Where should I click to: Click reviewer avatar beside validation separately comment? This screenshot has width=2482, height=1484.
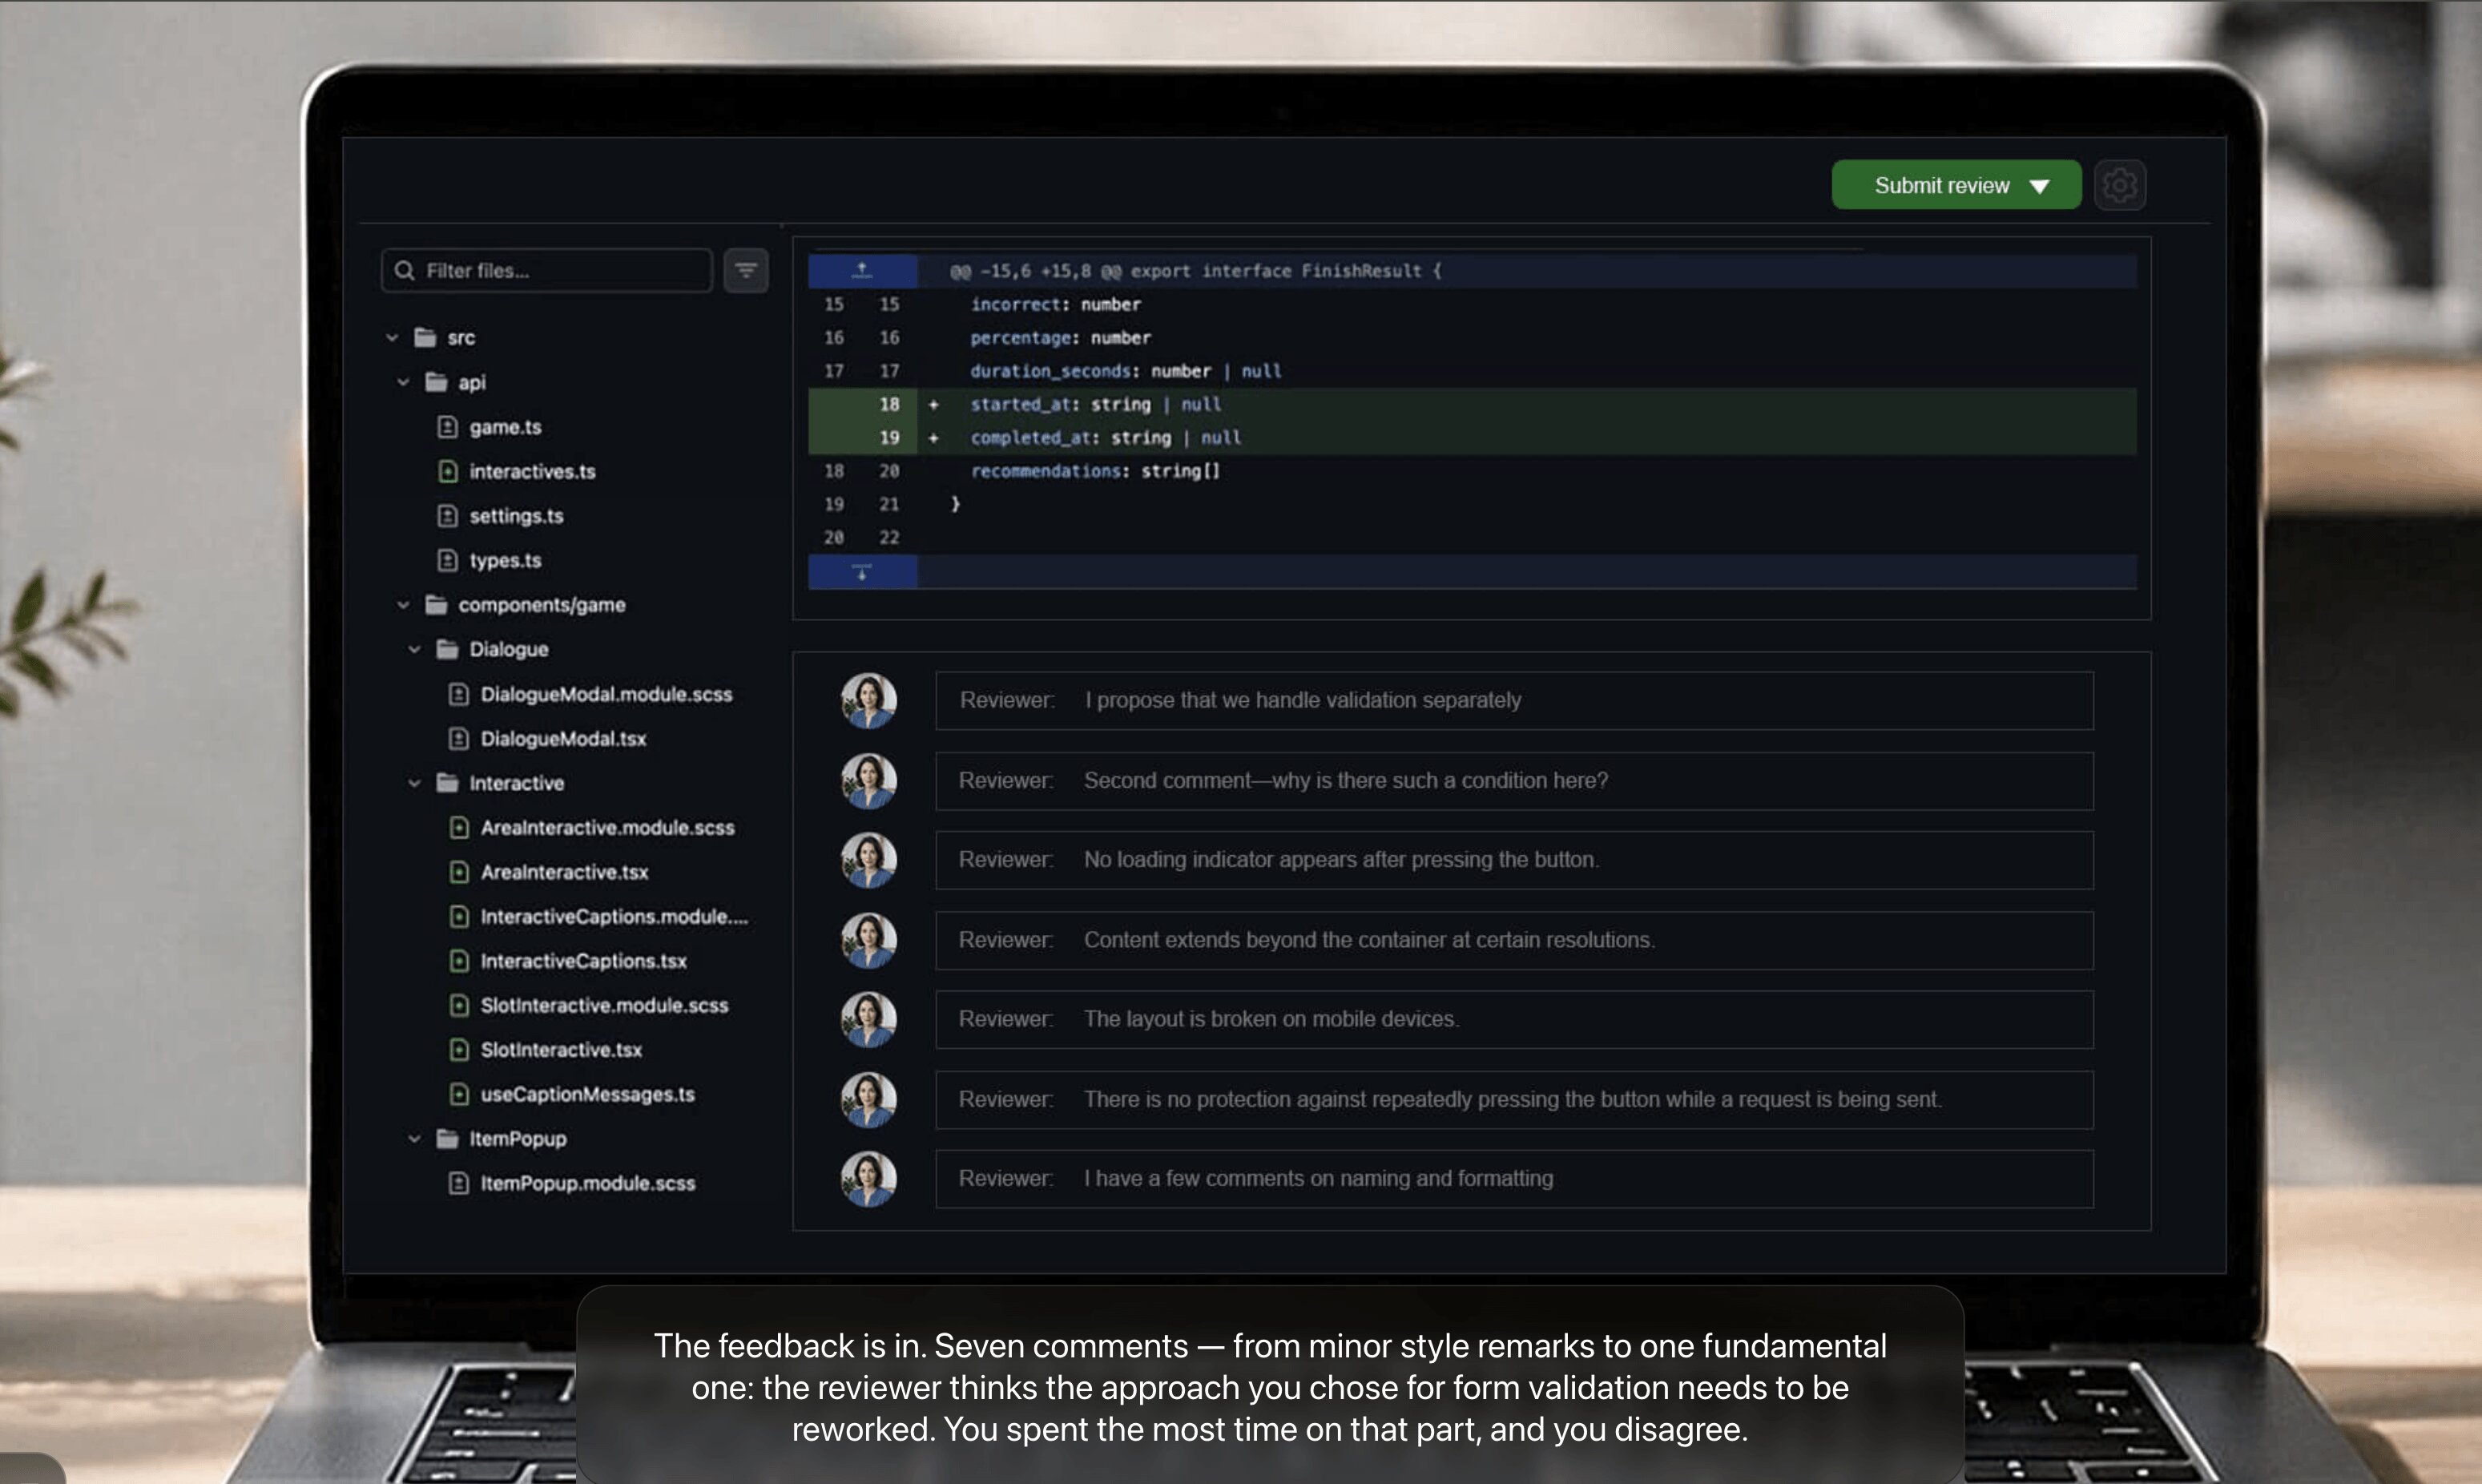(868, 700)
